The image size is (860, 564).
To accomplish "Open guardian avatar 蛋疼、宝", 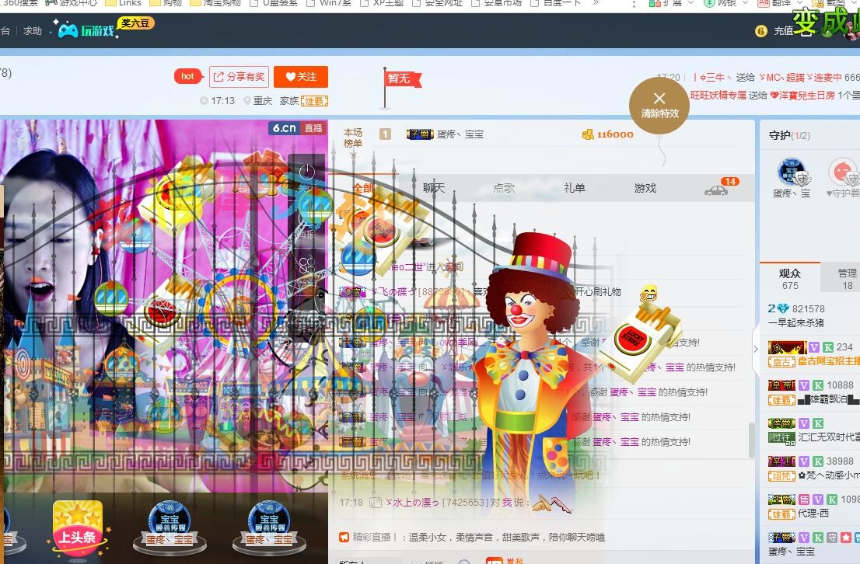I will (791, 172).
